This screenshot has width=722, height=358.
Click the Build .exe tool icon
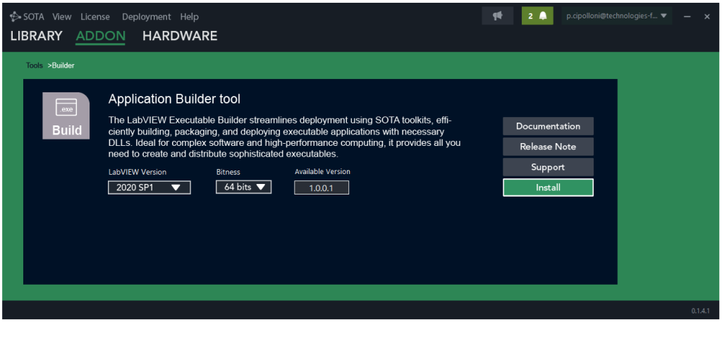pyautogui.click(x=66, y=116)
